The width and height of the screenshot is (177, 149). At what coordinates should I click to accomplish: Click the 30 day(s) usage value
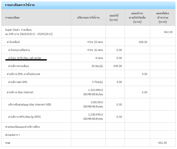pyautogui.click(x=97, y=66)
